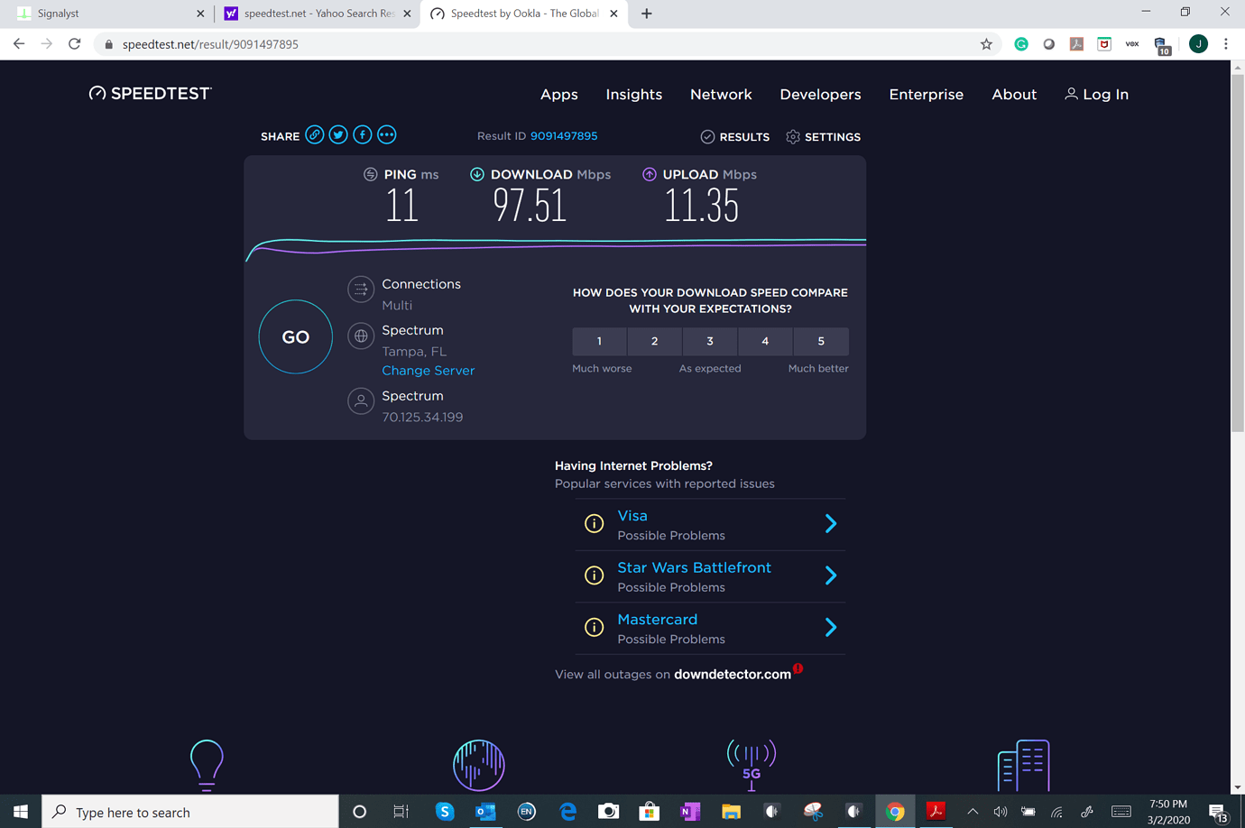Go back to previous page
Image resolution: width=1245 pixels, height=828 pixels.
(x=19, y=44)
